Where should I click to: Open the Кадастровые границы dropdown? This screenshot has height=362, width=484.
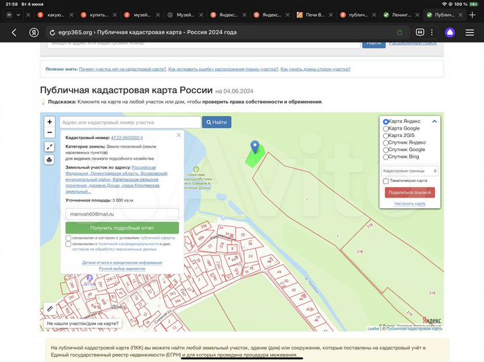pos(409,171)
